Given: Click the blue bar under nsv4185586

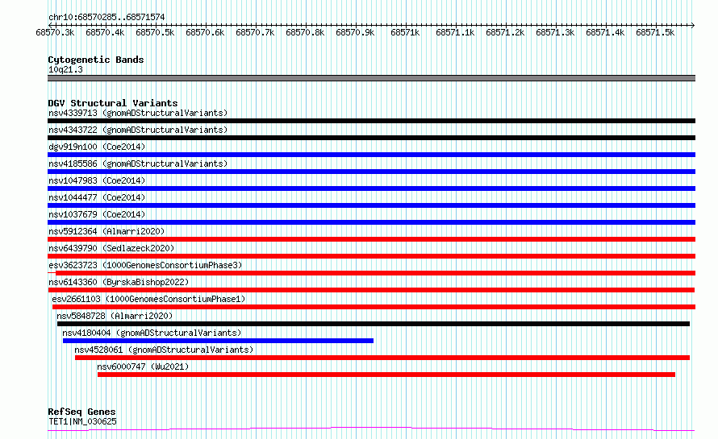Looking at the screenshot, I should pos(371,172).
